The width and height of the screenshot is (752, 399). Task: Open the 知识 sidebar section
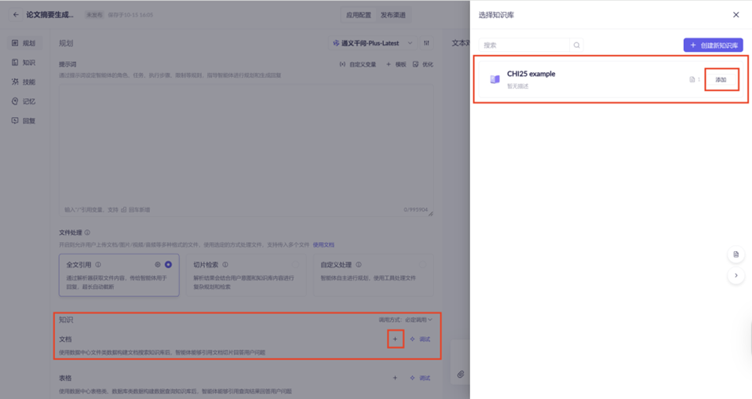tap(24, 62)
